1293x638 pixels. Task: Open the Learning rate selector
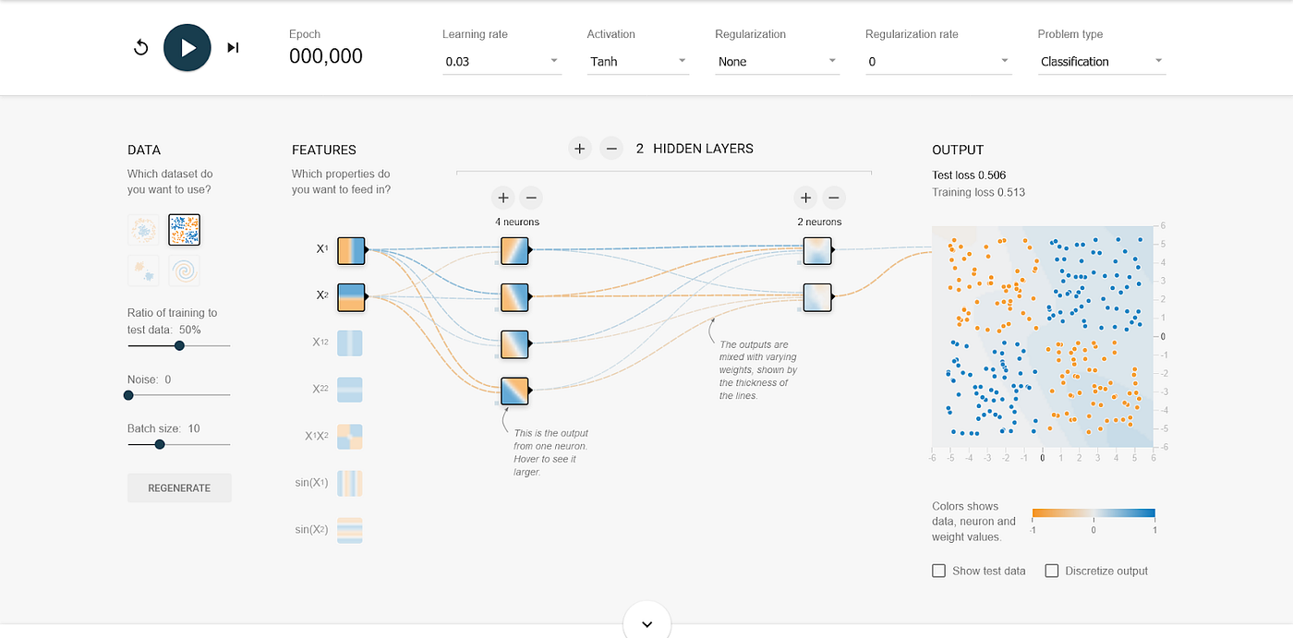[501, 61]
